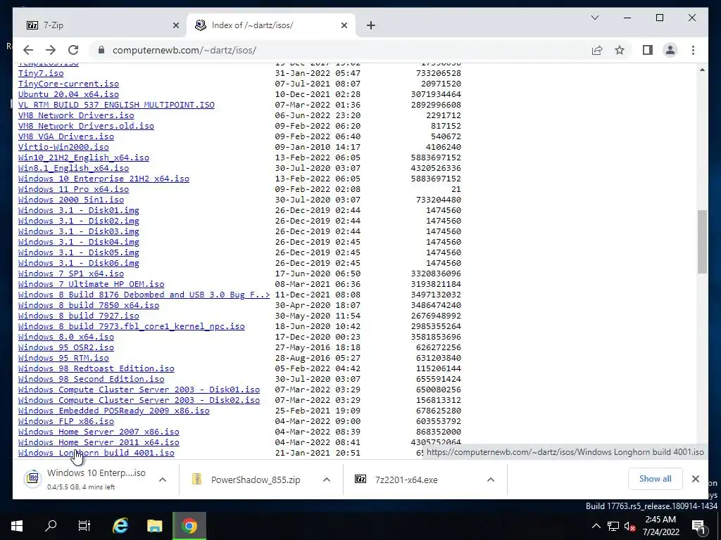Click the browser forward arrow
The image size is (721, 540).
(x=51, y=50)
